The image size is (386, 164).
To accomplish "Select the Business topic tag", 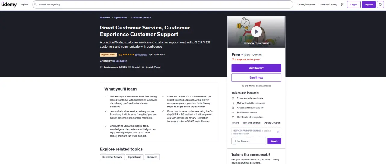I will coord(152,157).
